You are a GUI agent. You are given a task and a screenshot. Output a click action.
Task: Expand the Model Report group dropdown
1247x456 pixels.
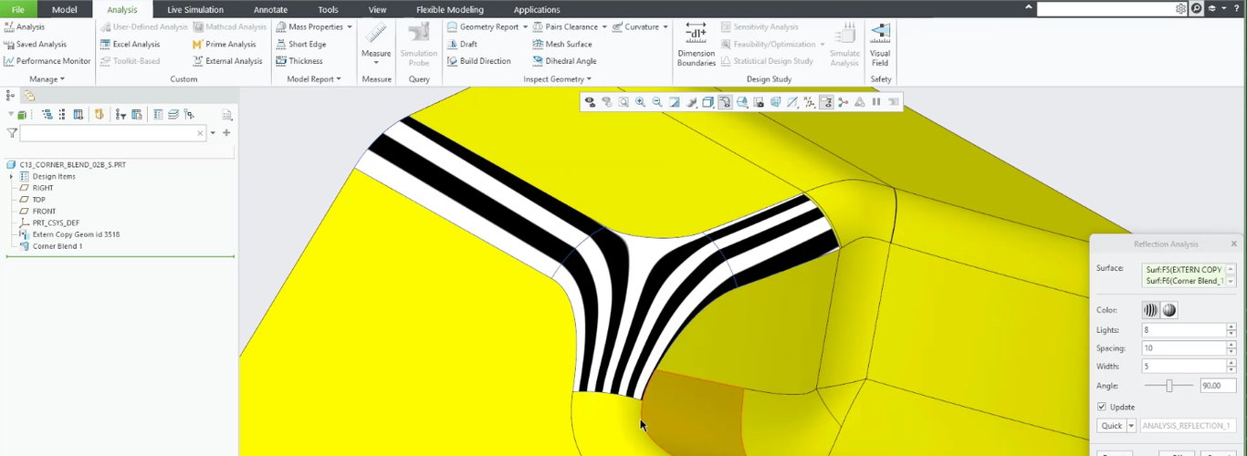point(314,79)
